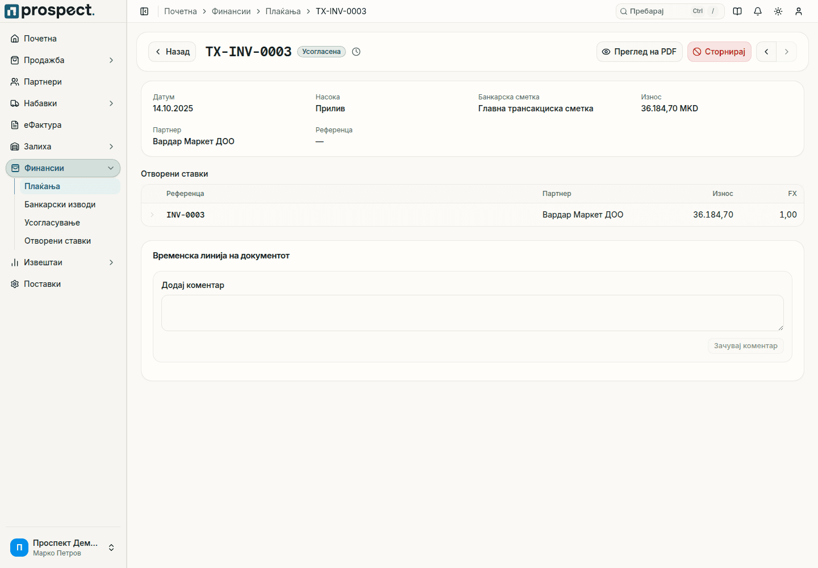Open Преглед на PDF
818x568 pixels.
640,52
